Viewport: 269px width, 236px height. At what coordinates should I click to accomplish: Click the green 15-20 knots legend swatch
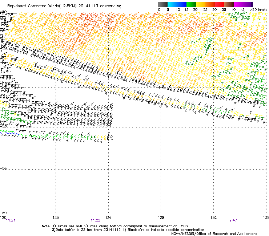[191, 4]
